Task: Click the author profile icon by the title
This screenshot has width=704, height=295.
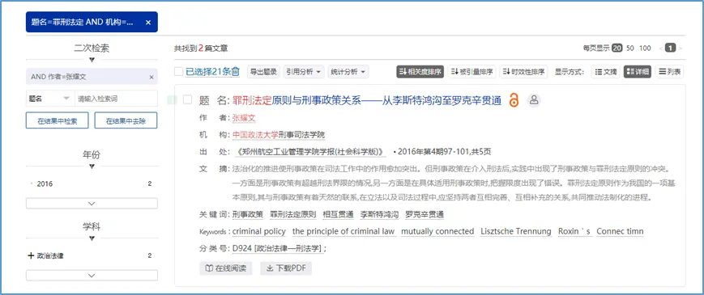Action: coord(534,100)
